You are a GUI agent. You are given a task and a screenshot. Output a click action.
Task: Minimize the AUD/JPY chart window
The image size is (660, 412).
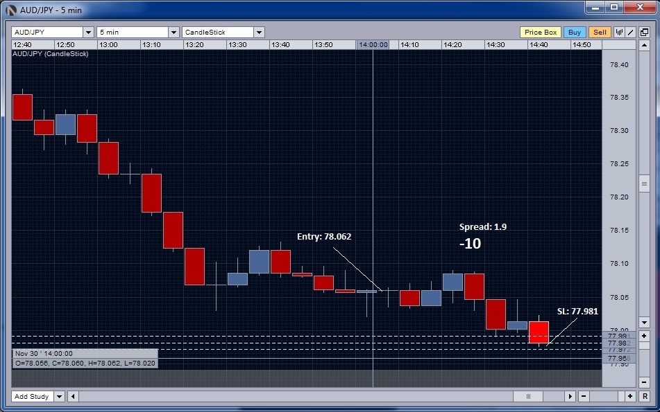pyautogui.click(x=595, y=7)
